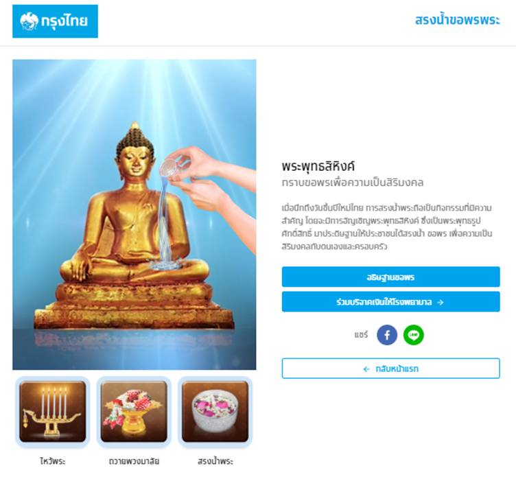Viewport: 516px width, 477px height.
Task: Click the สรงน้ำพระ label
Action: [215, 461]
